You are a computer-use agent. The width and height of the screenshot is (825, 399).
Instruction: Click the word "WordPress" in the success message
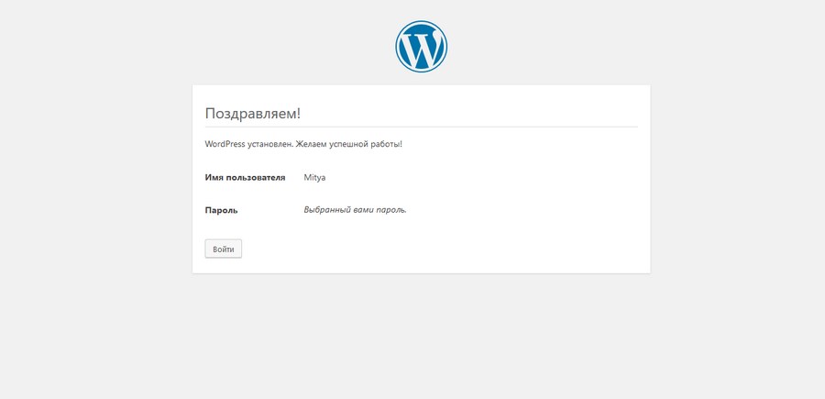click(225, 144)
